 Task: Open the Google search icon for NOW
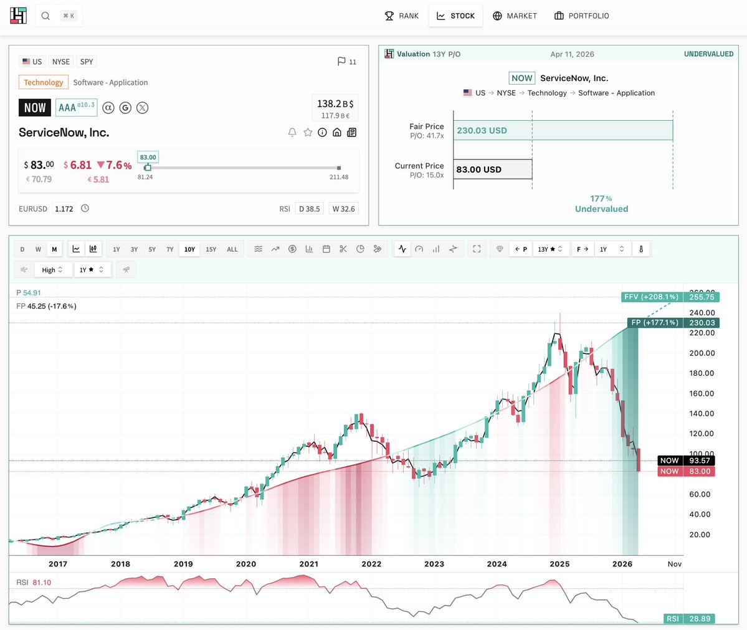pyautogui.click(x=125, y=108)
